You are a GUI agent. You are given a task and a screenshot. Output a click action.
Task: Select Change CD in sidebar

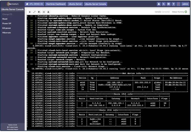tap(7, 14)
